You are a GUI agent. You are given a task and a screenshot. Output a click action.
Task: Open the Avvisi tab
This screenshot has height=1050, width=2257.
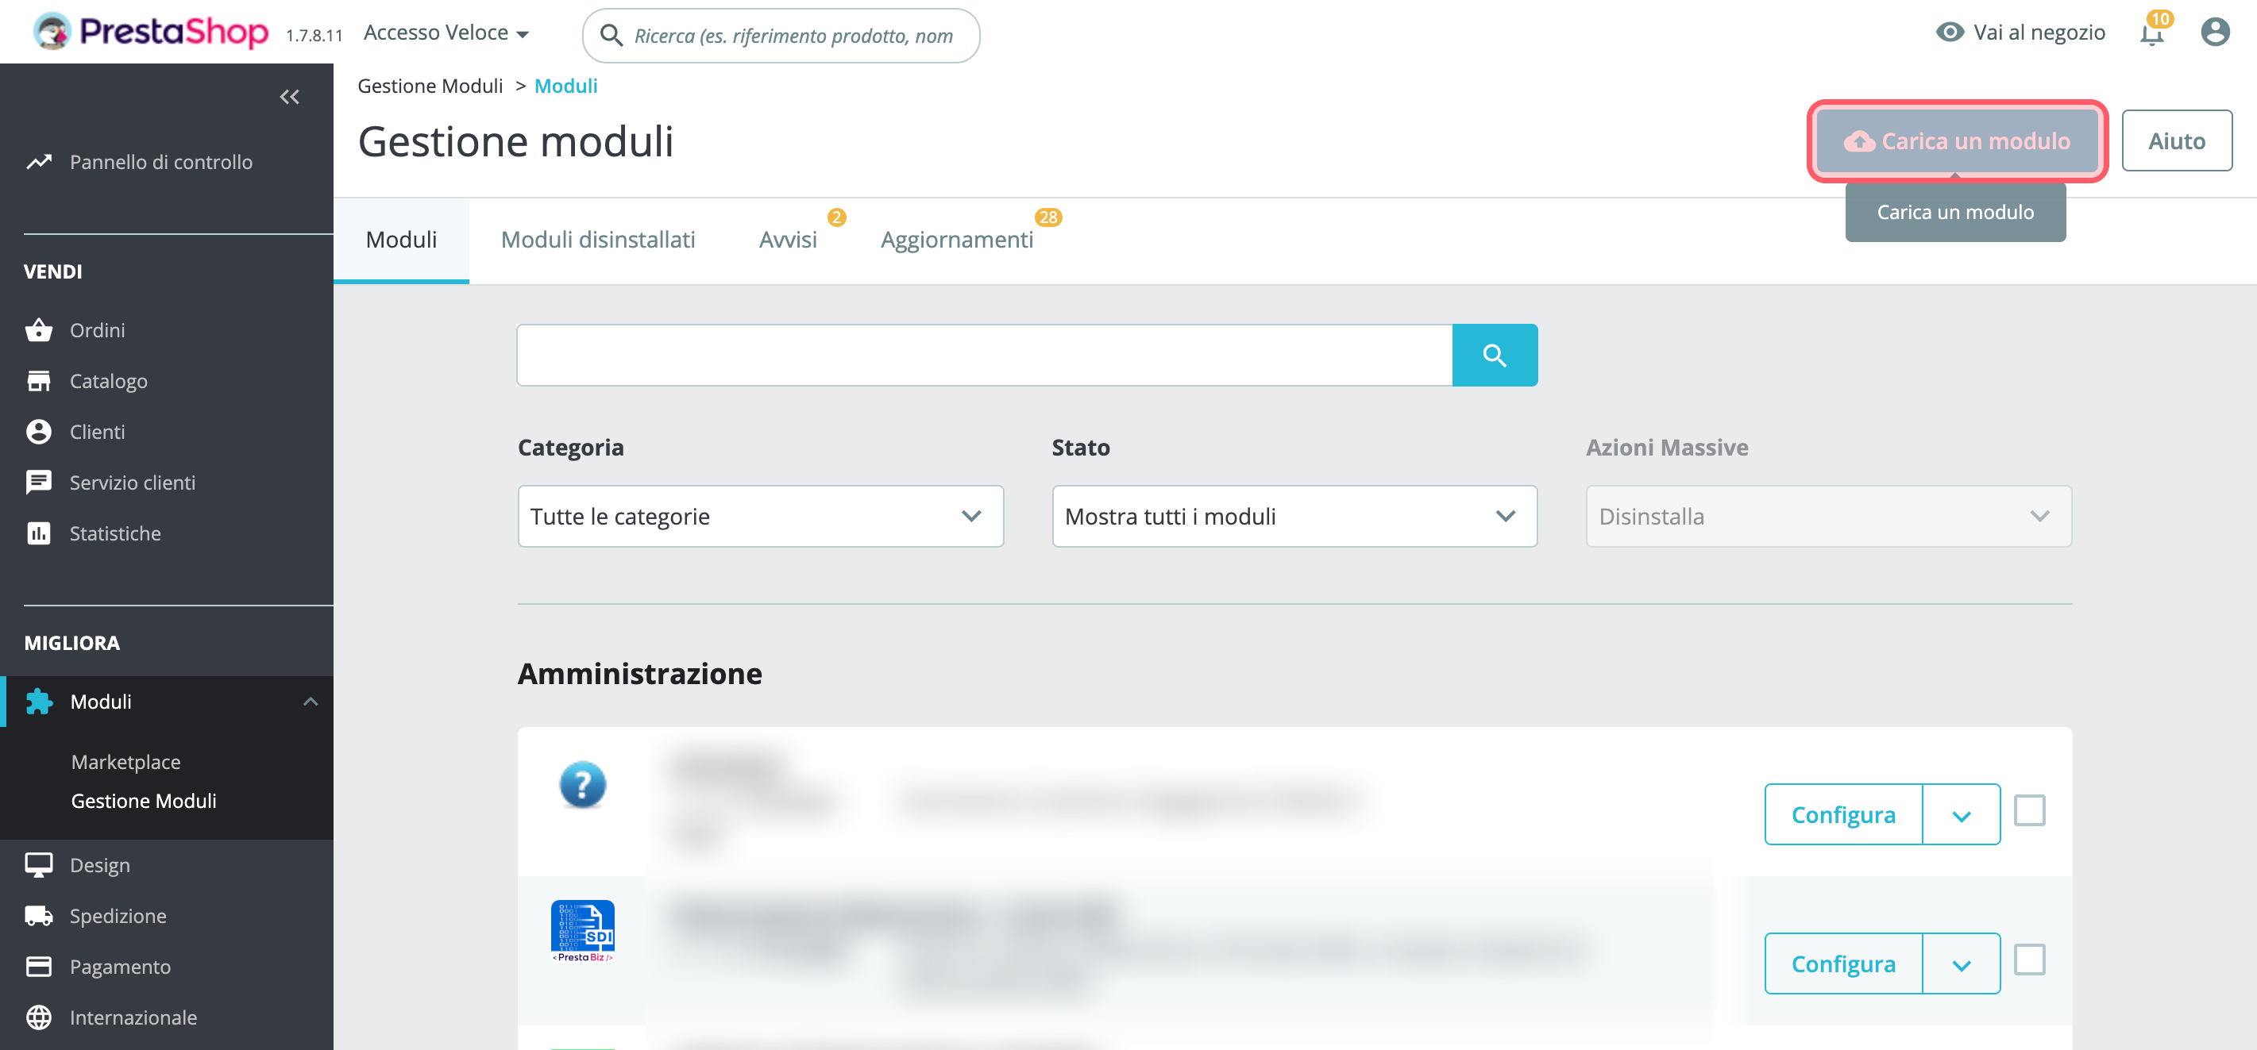(788, 240)
